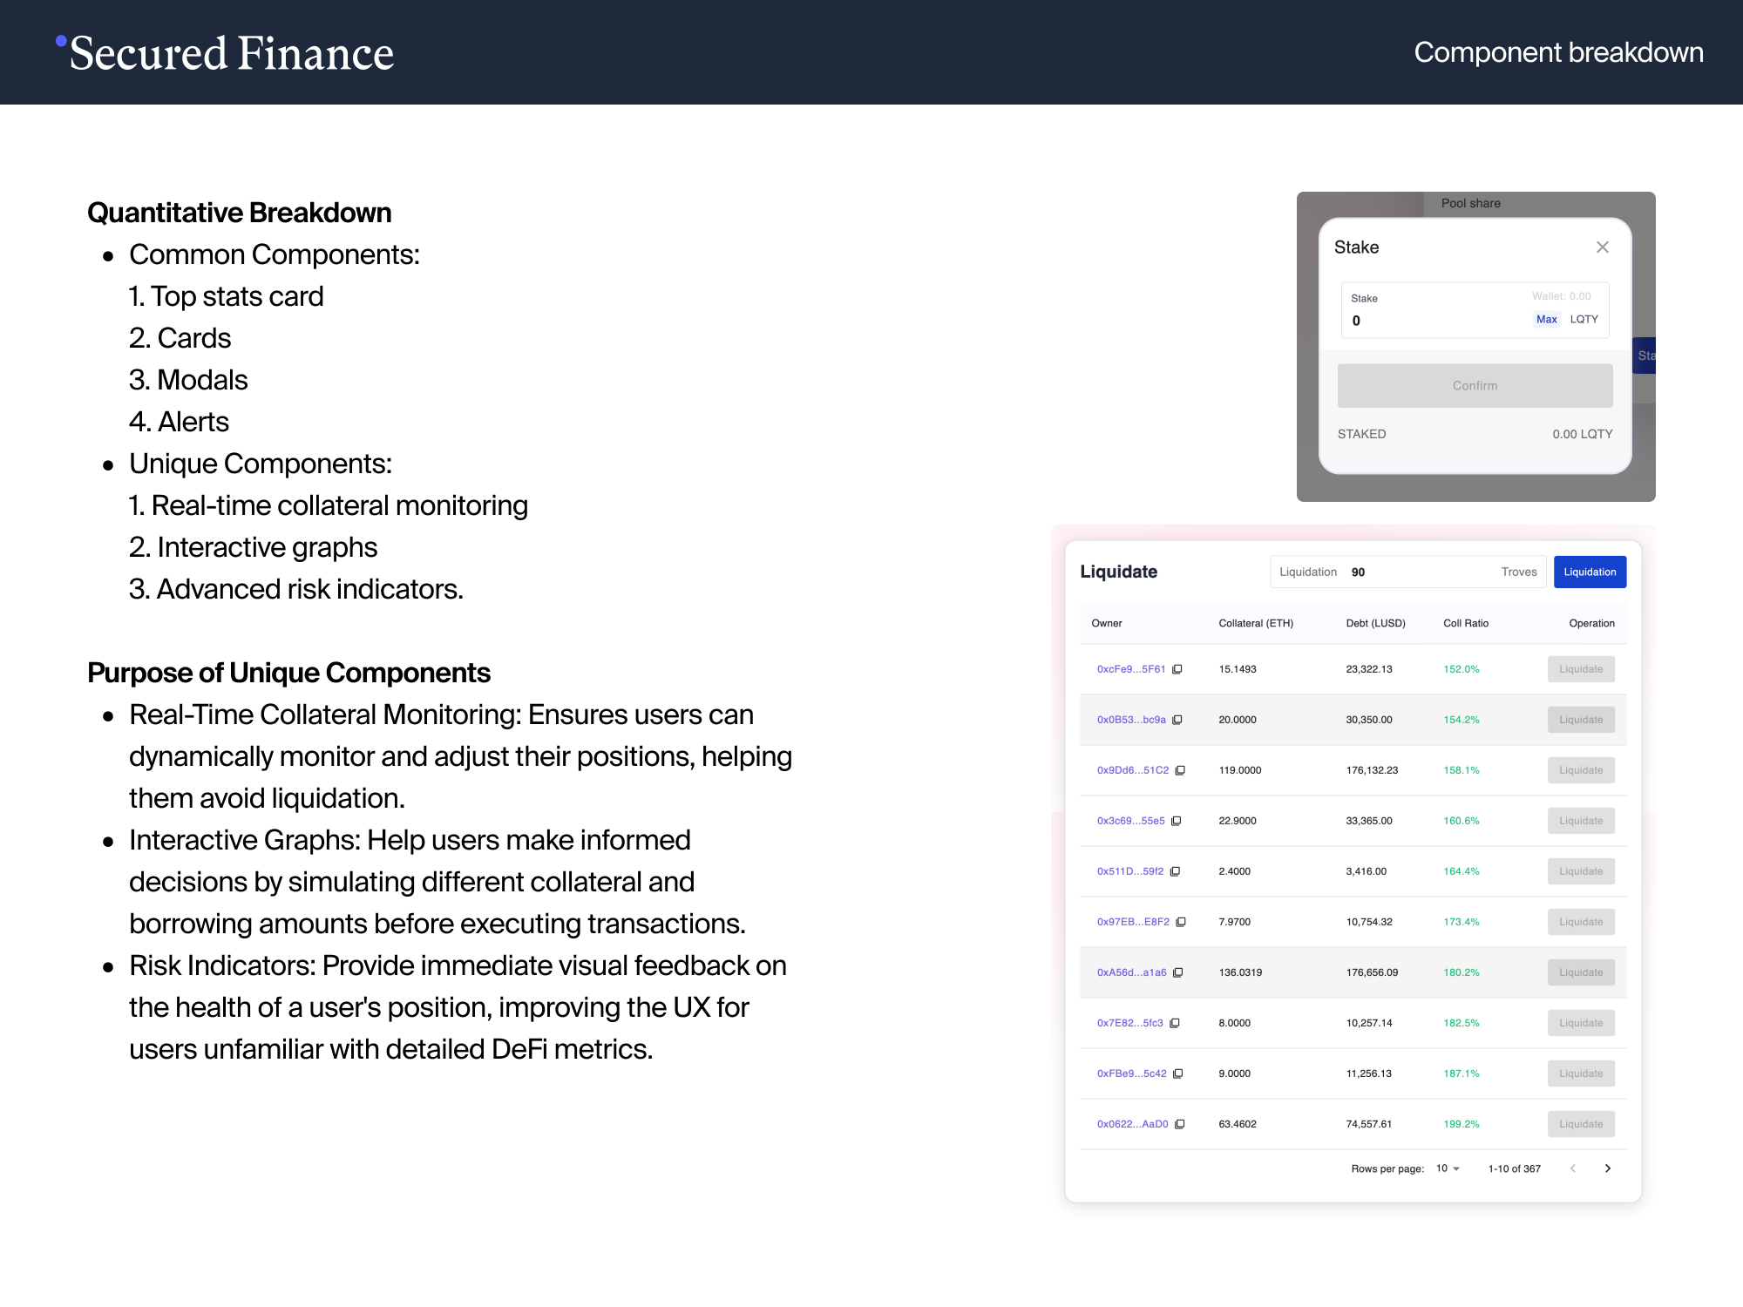Click the blue Liquidation button
1743x1307 pixels.
tap(1590, 572)
